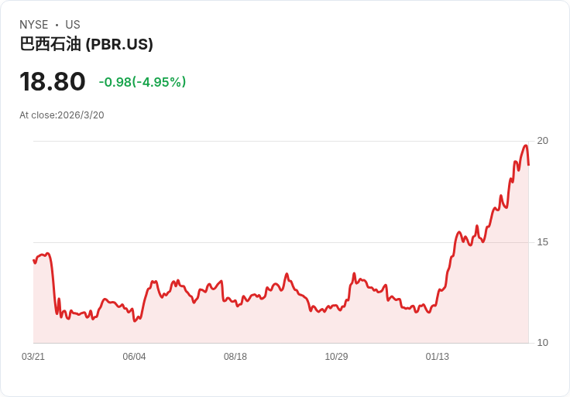The height and width of the screenshot is (397, 570).
Task: Click the y-axis label 20
Action: 543,141
